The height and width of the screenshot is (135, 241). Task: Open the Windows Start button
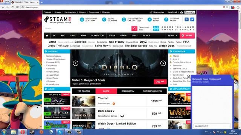tap(4, 132)
